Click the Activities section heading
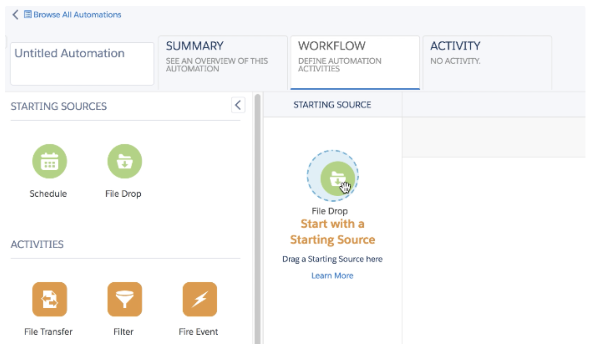This screenshot has width=593, height=353. coord(37,244)
